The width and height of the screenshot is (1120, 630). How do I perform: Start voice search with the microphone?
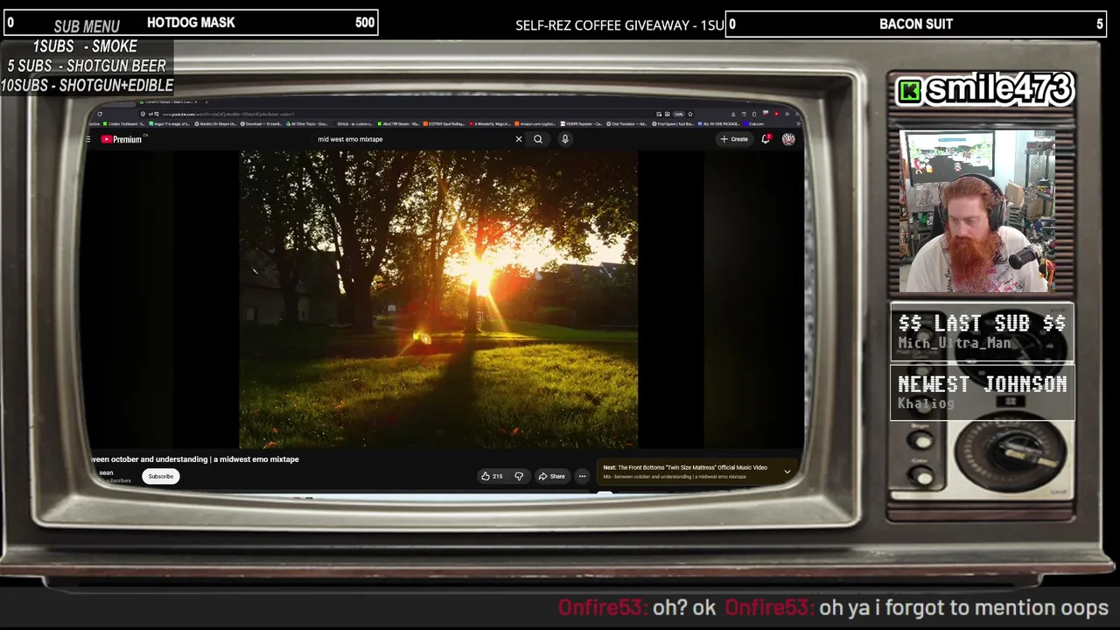click(x=565, y=139)
